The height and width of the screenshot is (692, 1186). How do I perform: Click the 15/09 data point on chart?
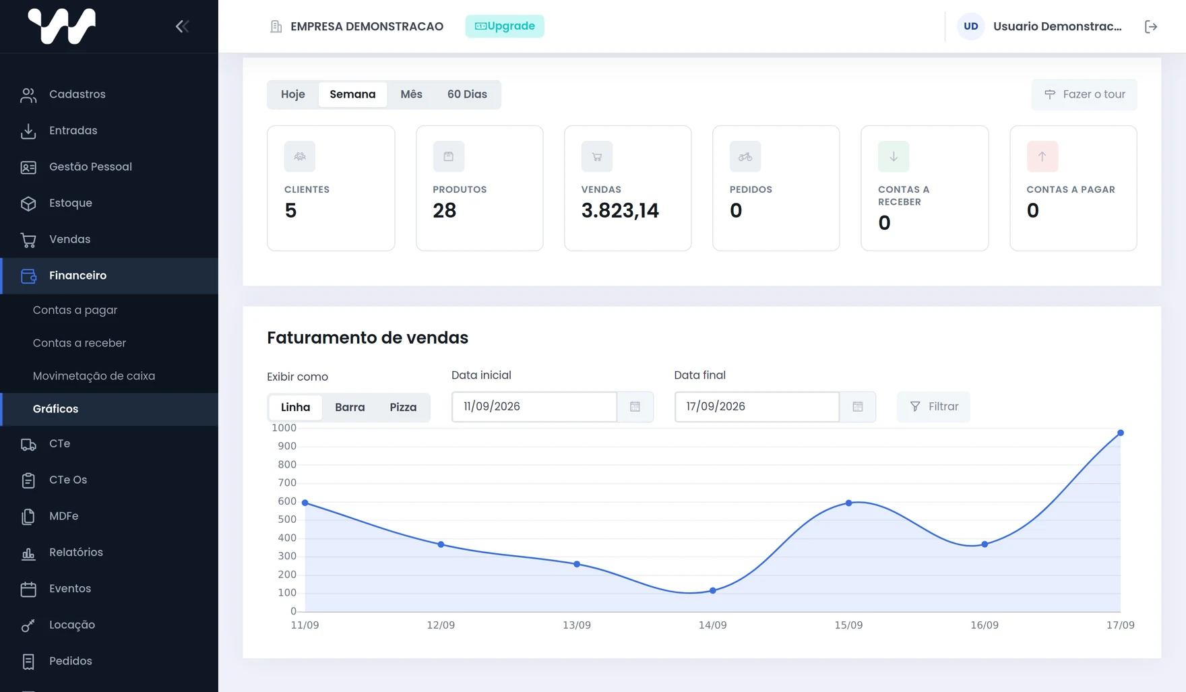(849, 503)
